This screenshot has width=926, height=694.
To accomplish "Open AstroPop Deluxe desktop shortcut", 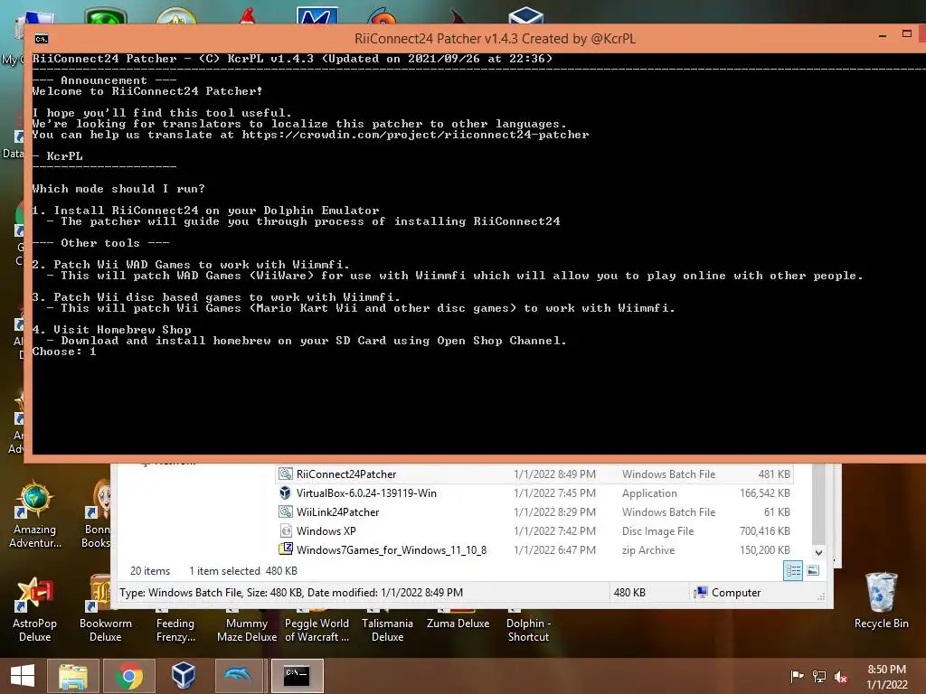I will 35,610.
